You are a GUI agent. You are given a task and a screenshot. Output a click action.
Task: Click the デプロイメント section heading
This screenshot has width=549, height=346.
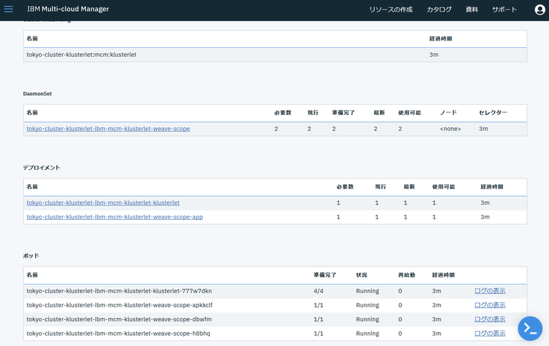click(42, 168)
